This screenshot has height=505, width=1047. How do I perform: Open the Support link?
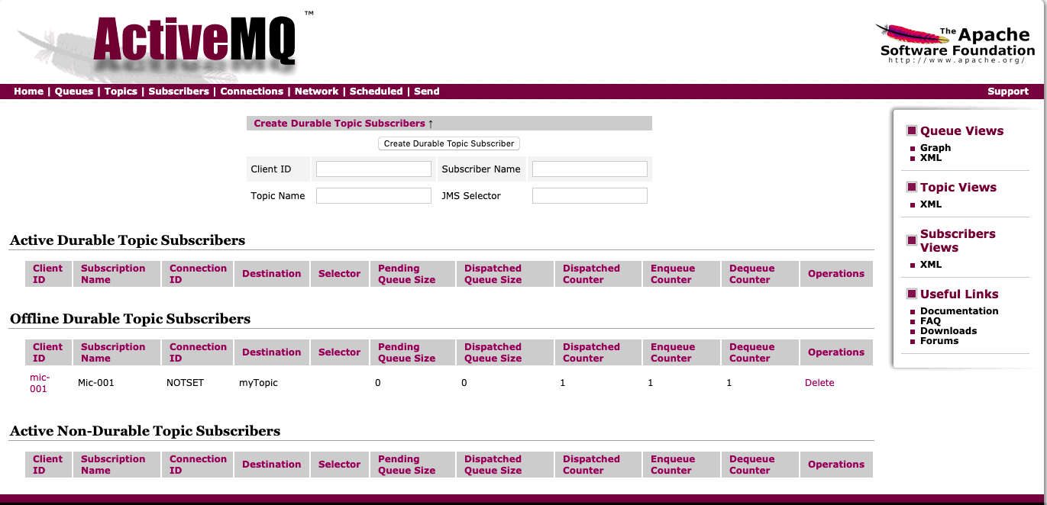[x=1008, y=91]
